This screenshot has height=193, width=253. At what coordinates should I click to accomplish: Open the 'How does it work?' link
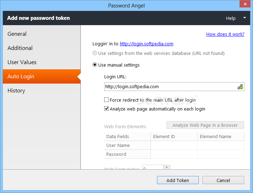tap(225, 34)
